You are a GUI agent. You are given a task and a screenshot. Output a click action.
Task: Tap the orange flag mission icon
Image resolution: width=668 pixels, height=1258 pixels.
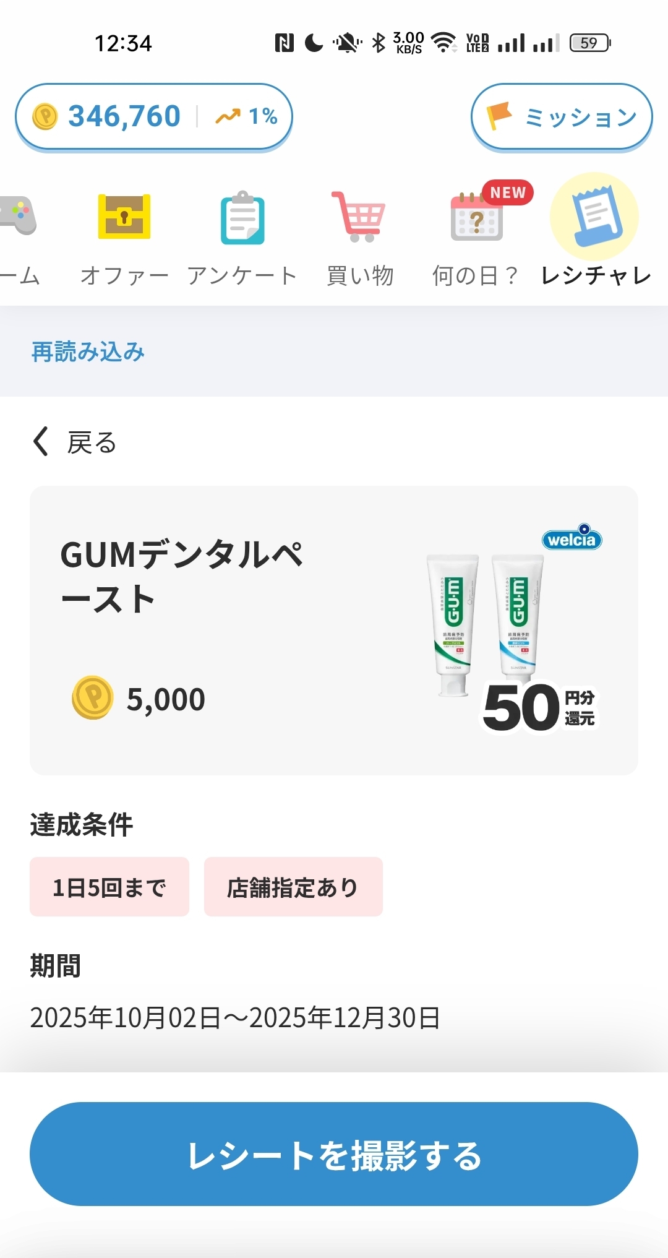(x=499, y=116)
